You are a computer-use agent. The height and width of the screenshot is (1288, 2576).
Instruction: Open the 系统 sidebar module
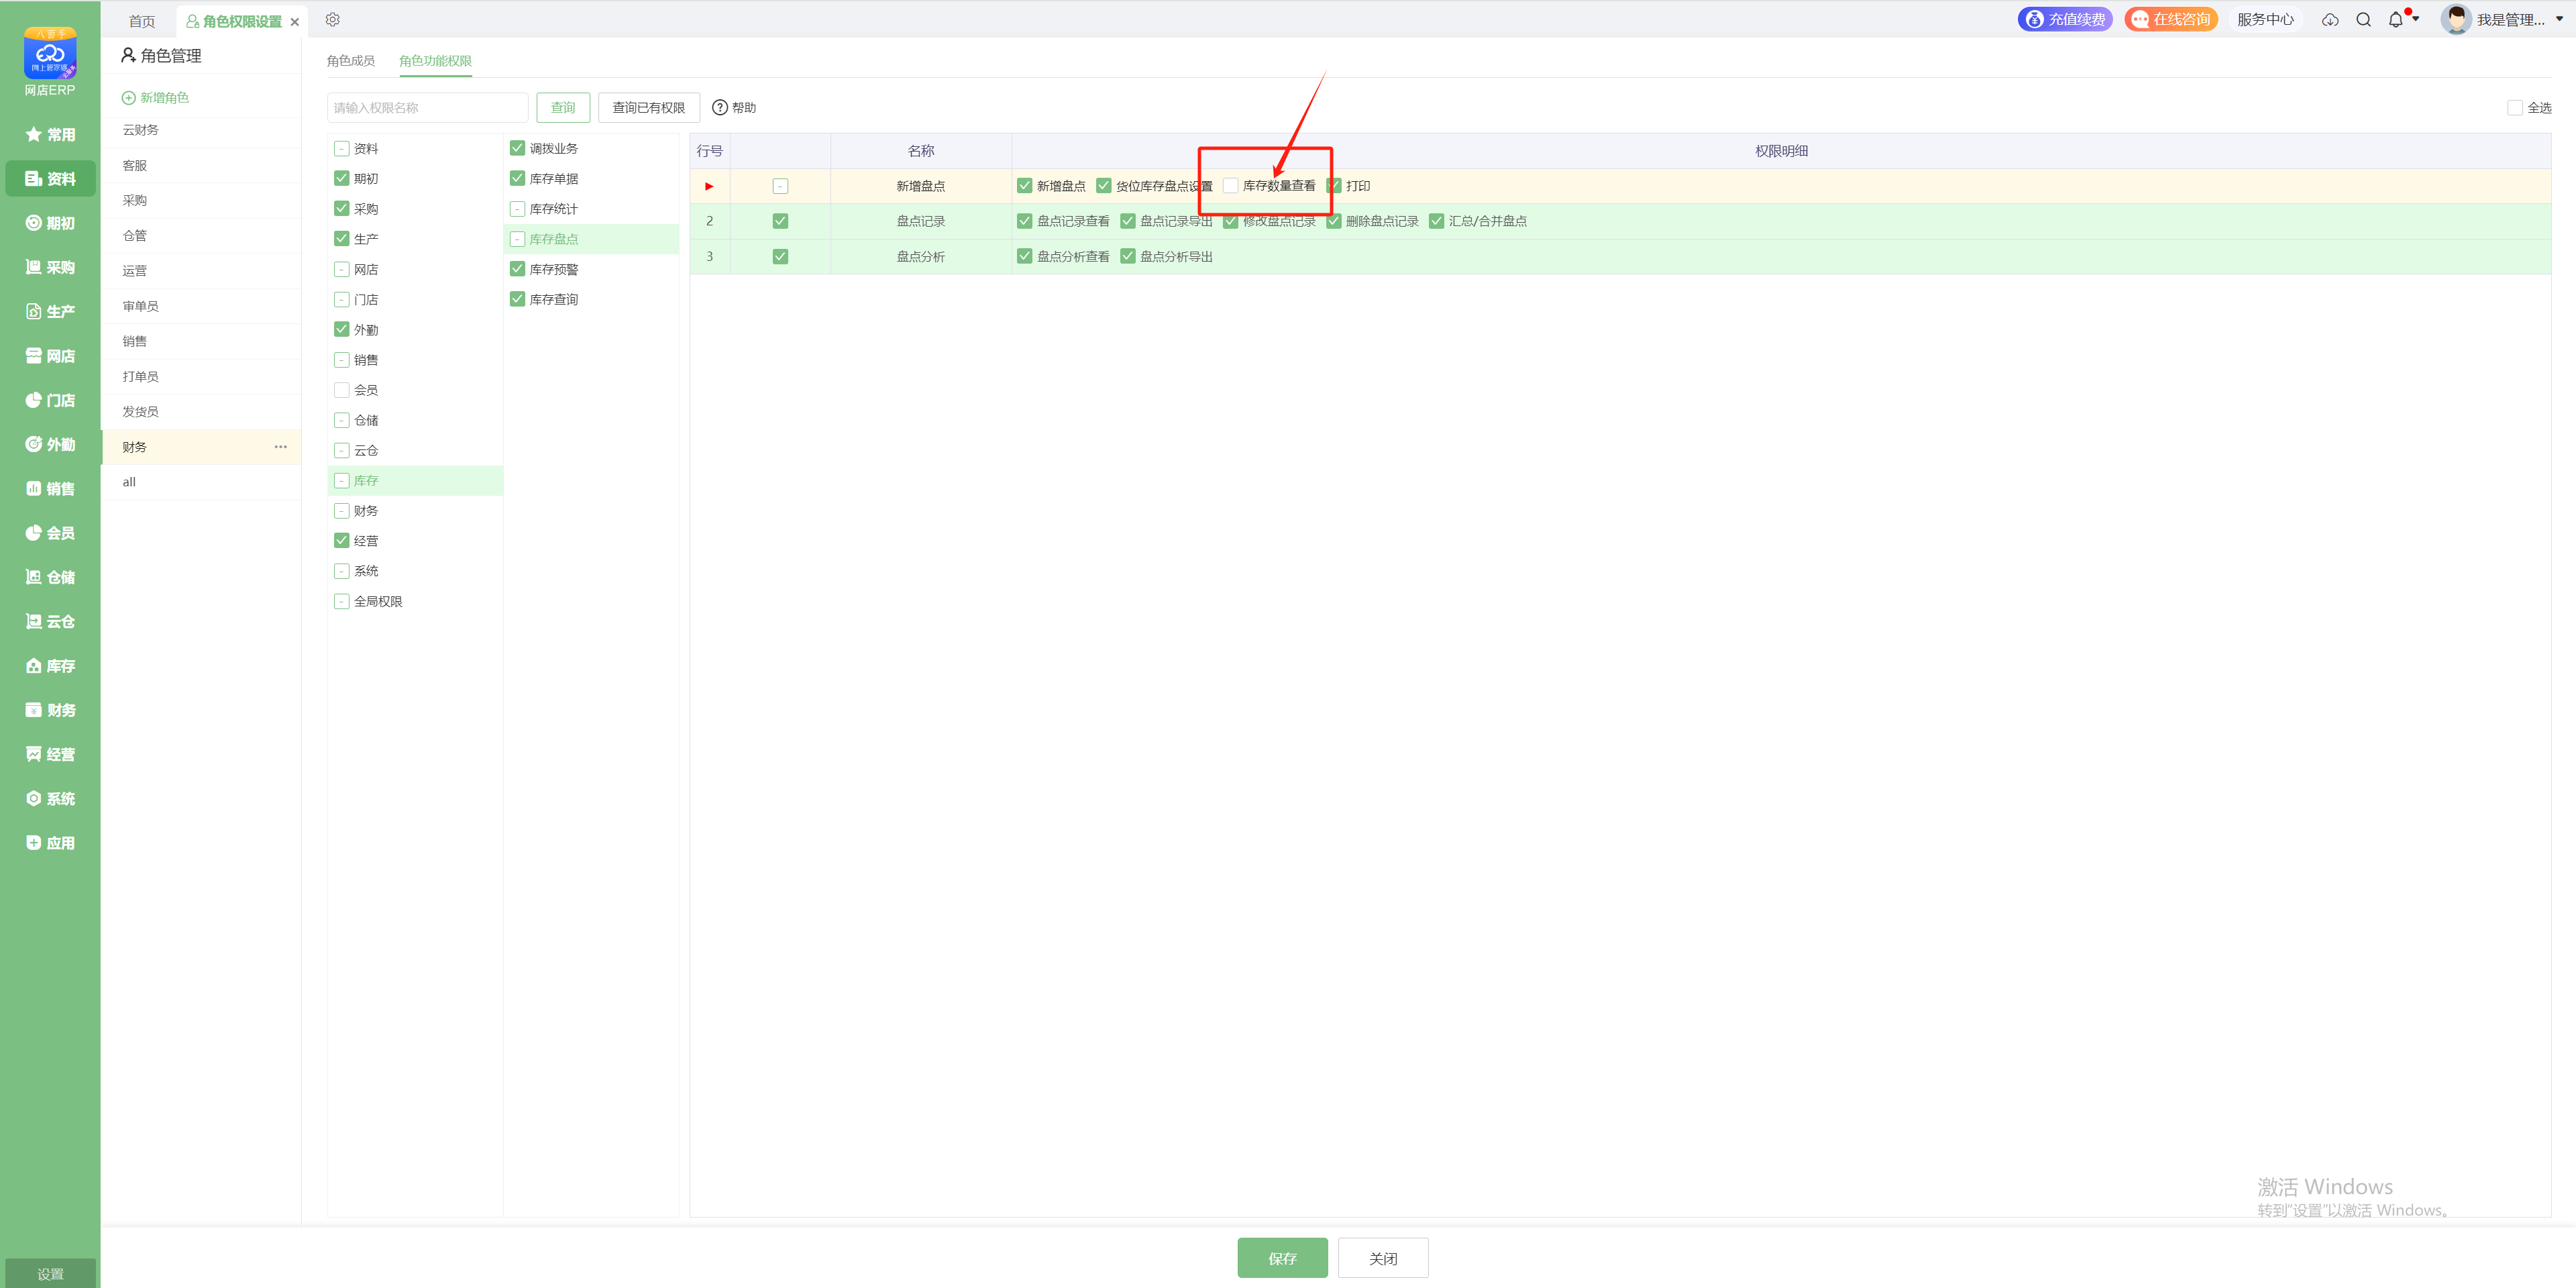(50, 798)
